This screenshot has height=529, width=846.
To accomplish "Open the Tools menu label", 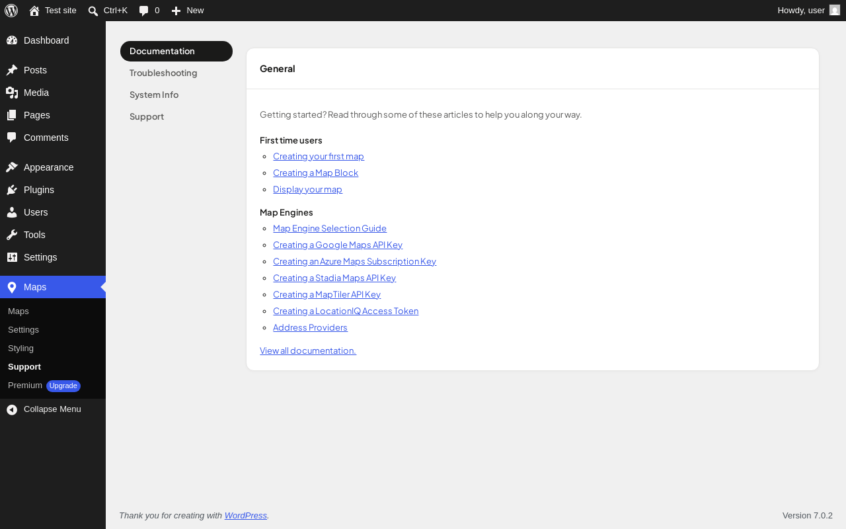I will tap(34, 235).
